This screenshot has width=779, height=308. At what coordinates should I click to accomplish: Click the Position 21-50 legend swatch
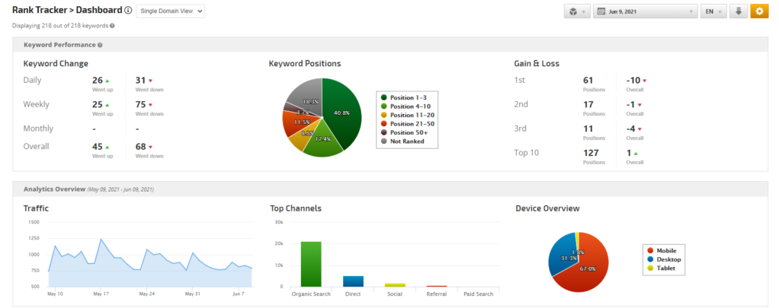(x=384, y=123)
